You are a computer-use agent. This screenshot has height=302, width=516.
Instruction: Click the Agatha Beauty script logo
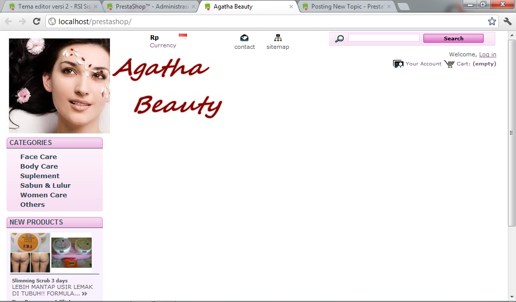(x=167, y=87)
